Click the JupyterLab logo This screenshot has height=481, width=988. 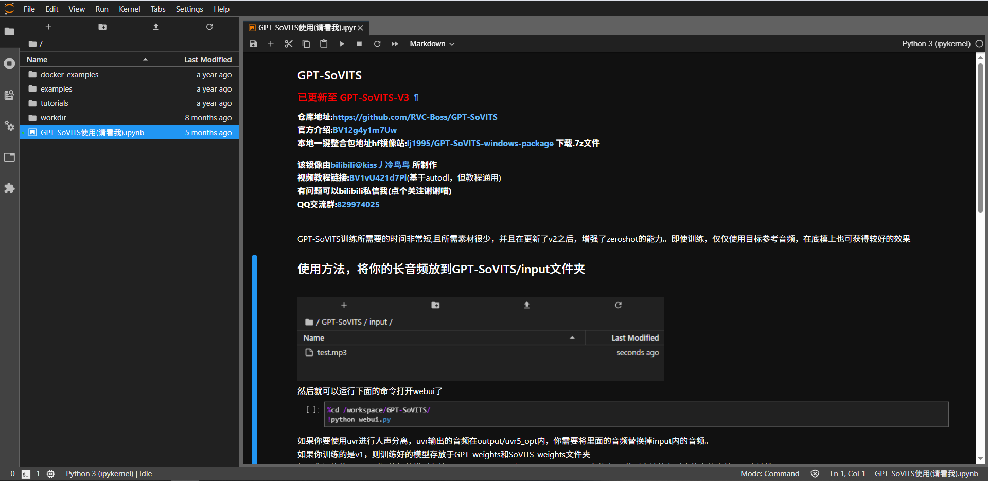tap(9, 9)
